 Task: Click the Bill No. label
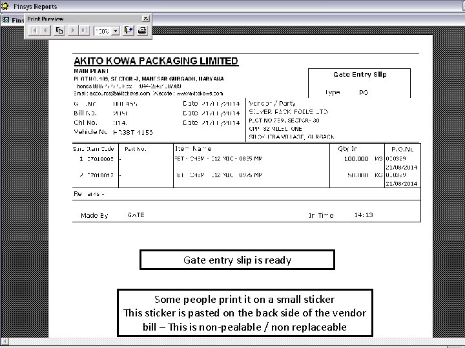tap(85, 113)
